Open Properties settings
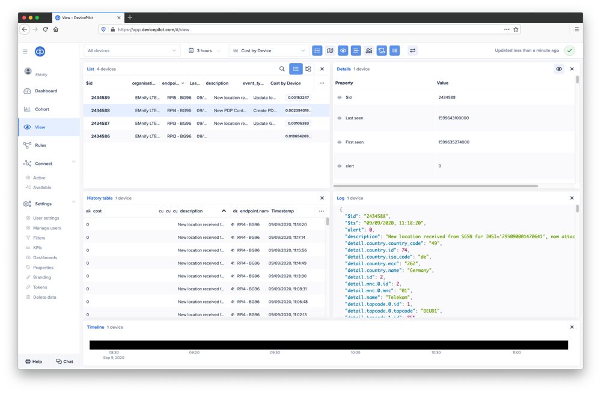Viewport: 601px width, 393px height. [43, 268]
